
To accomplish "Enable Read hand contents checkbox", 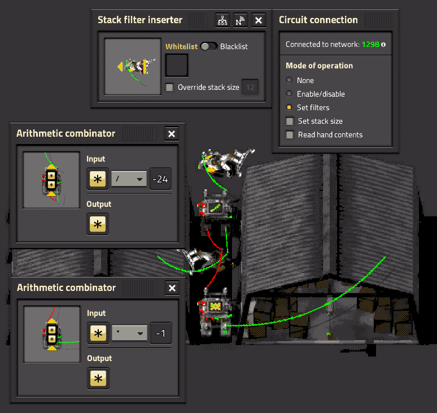I will pyautogui.click(x=290, y=134).
